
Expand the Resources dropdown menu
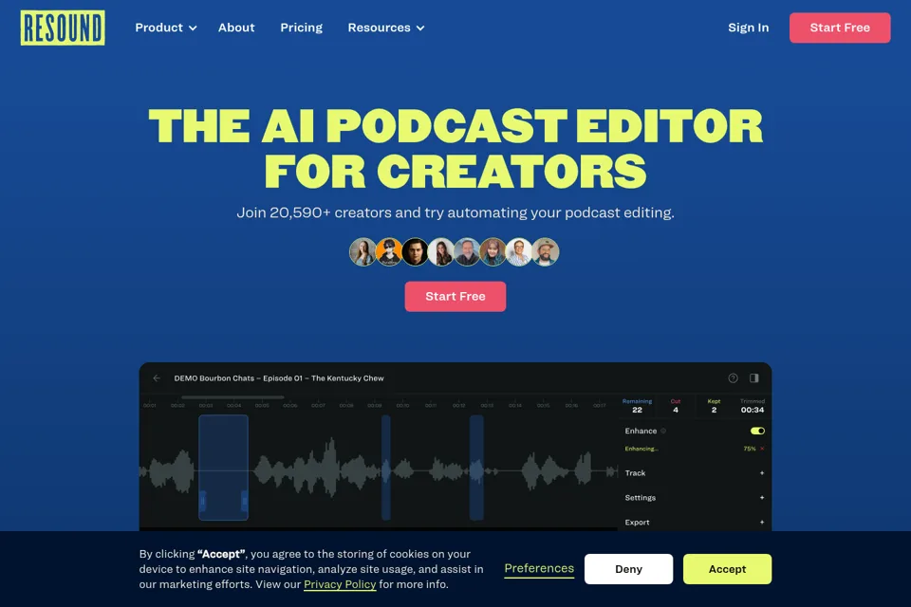[x=386, y=28]
